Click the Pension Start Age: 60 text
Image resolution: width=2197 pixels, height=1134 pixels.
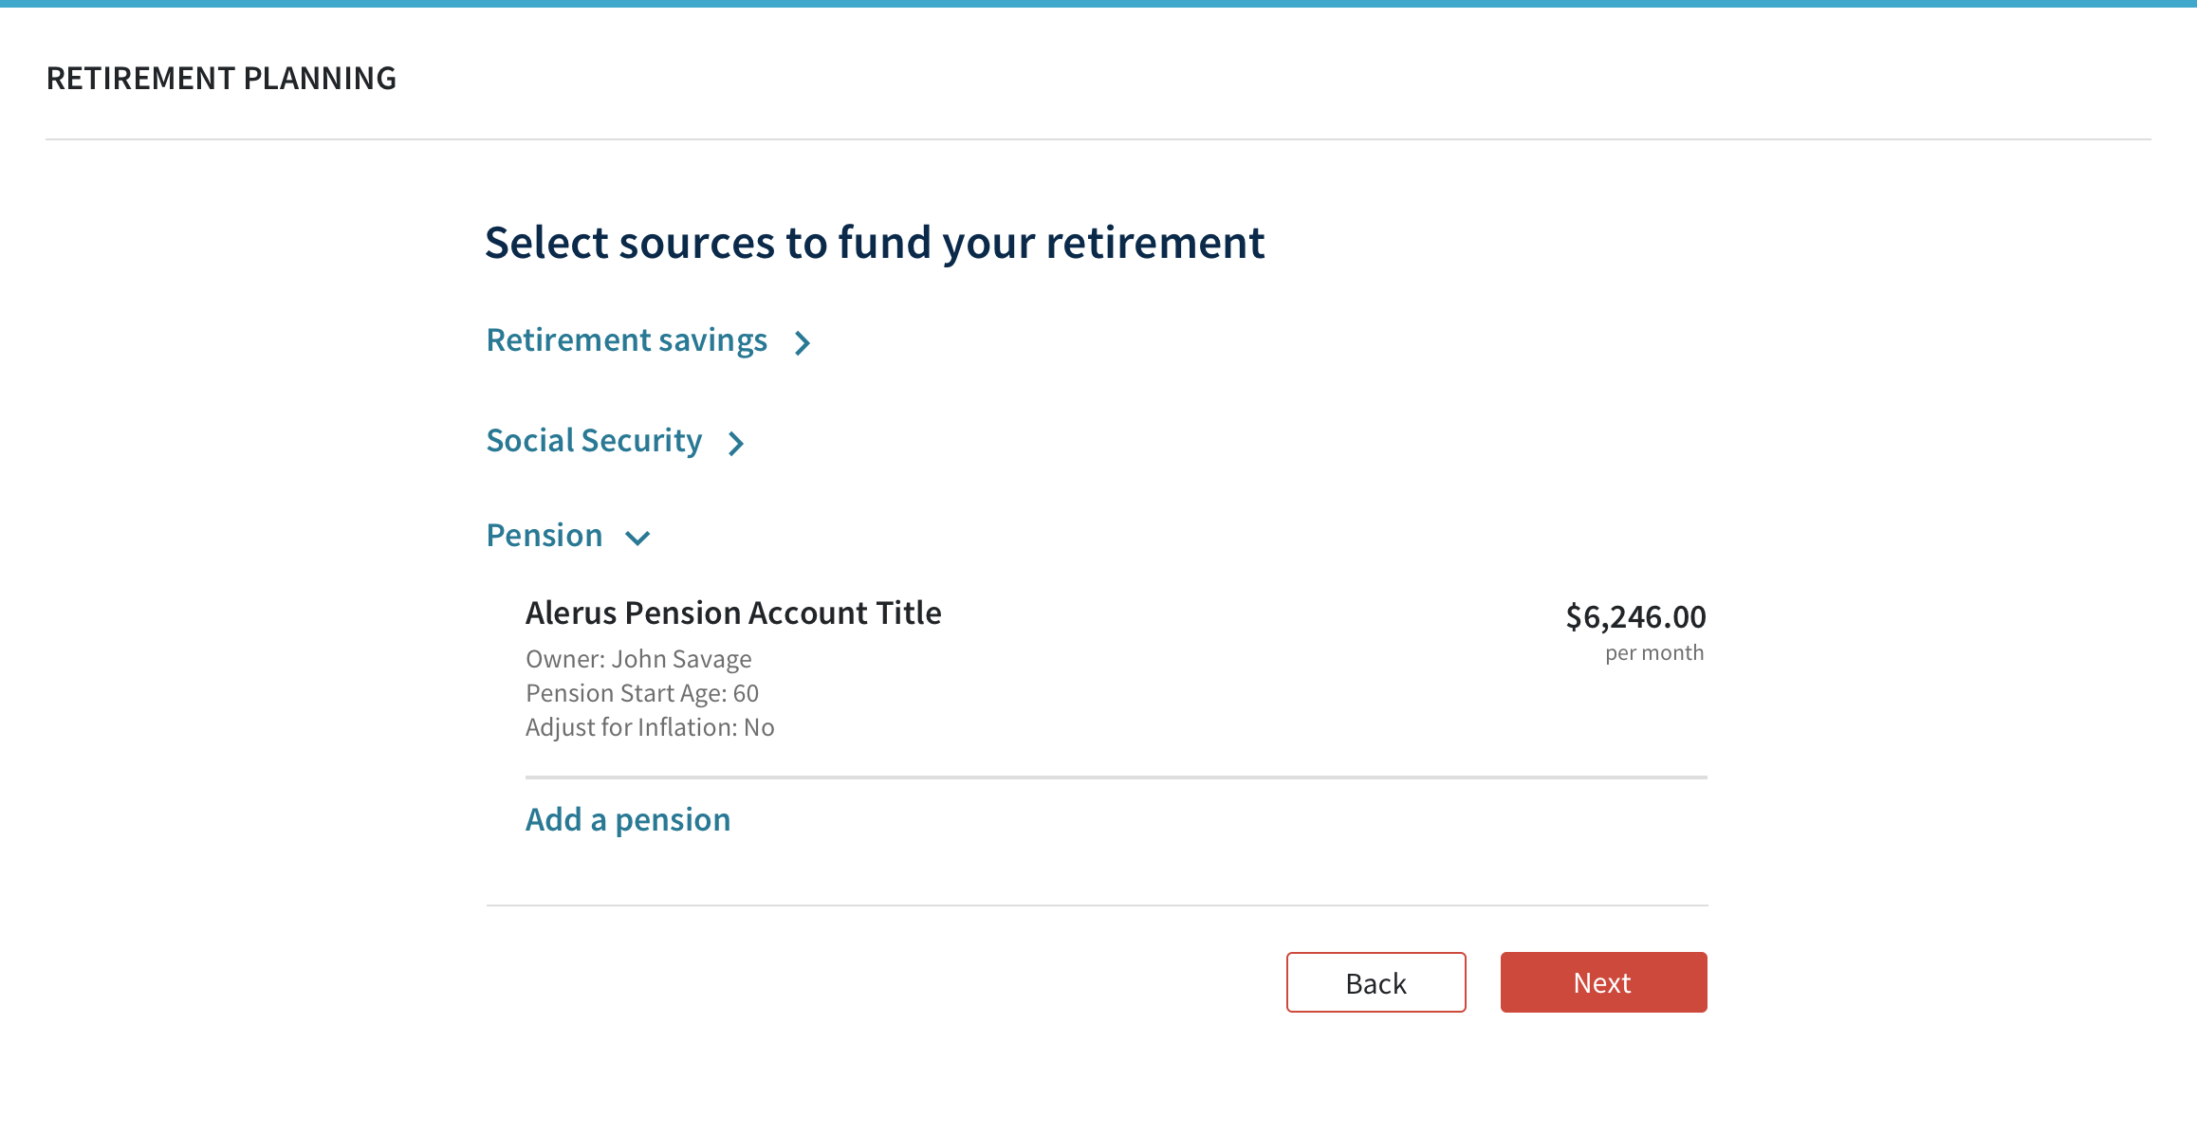coord(642,693)
